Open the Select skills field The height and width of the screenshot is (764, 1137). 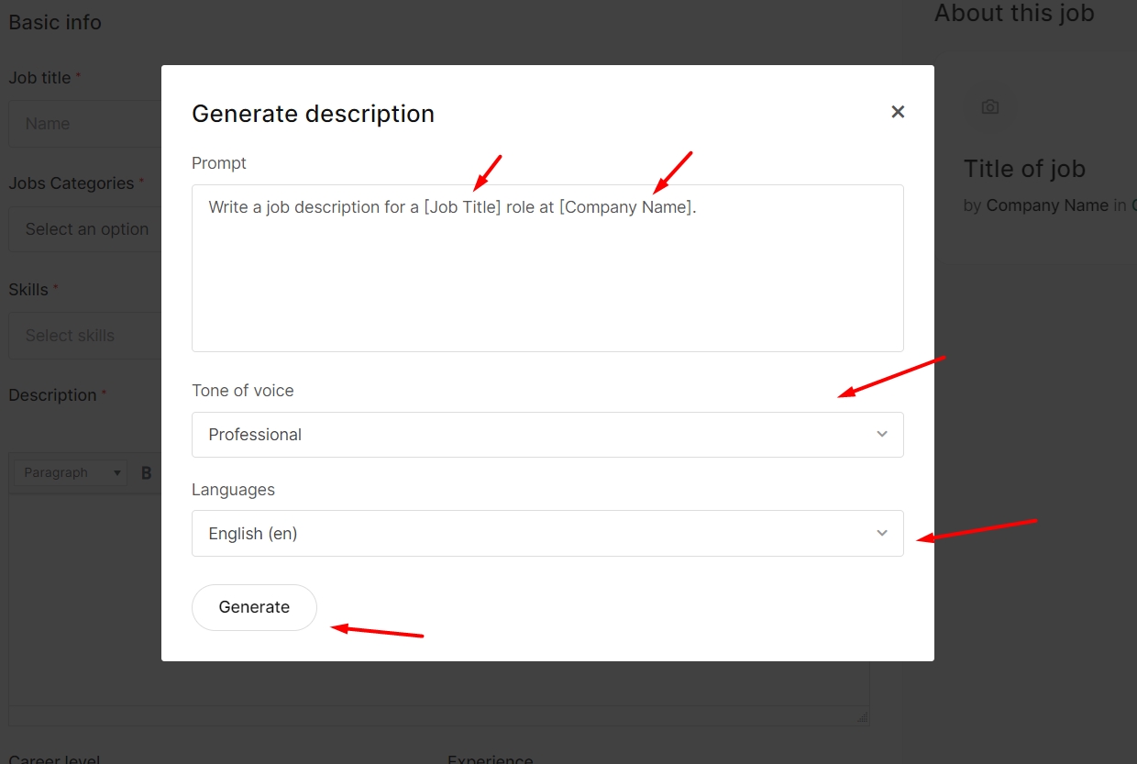(83, 336)
